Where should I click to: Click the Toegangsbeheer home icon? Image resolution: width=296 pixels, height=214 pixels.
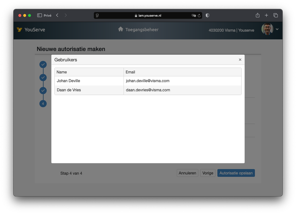tap(121, 29)
